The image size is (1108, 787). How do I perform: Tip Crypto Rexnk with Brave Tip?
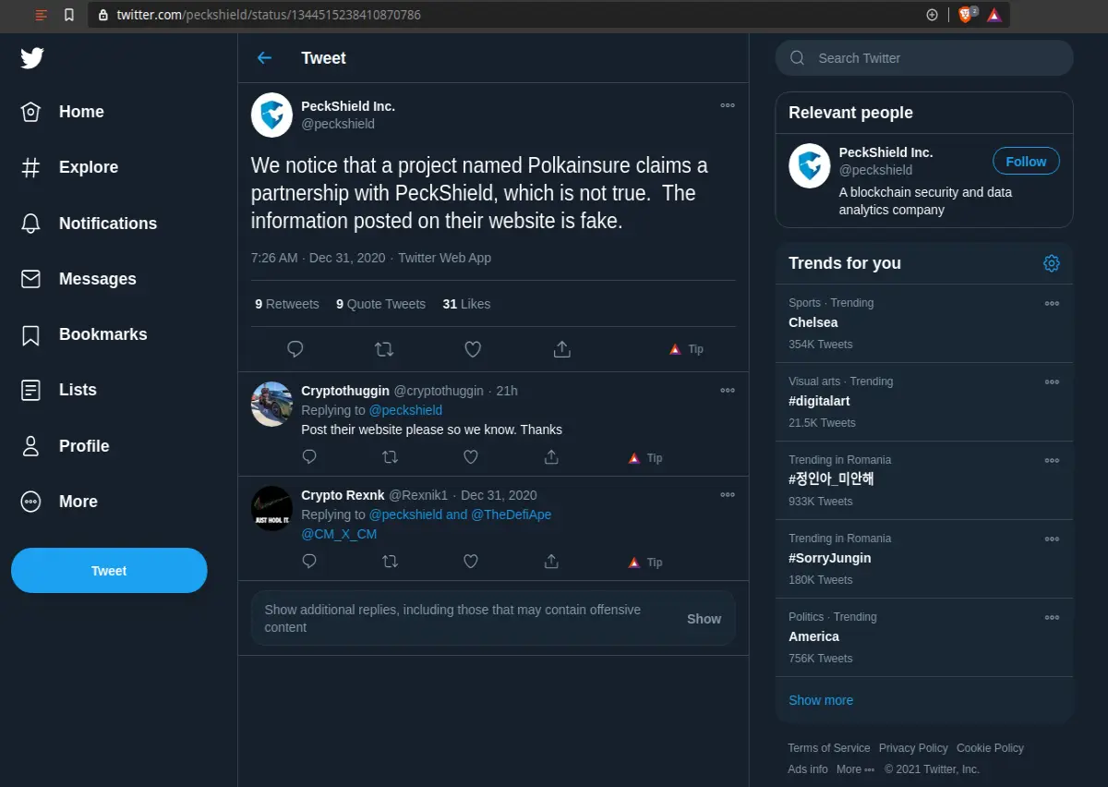(645, 563)
